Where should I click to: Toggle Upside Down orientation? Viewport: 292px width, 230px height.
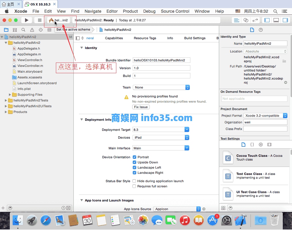(x=134, y=162)
